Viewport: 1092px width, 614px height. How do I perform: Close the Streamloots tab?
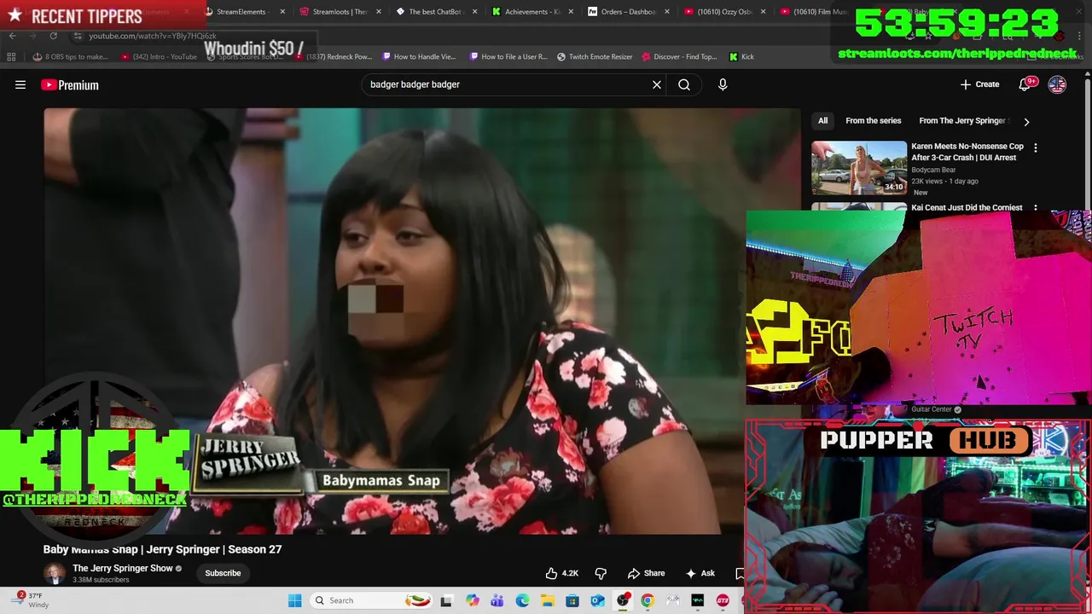coord(378,12)
